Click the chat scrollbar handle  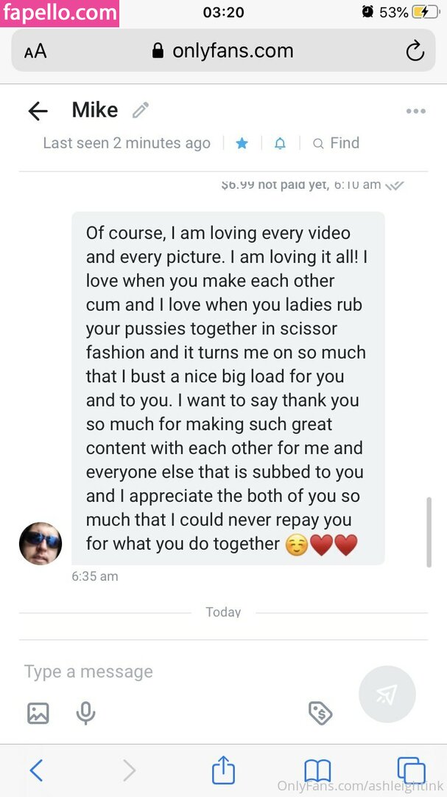click(x=429, y=531)
